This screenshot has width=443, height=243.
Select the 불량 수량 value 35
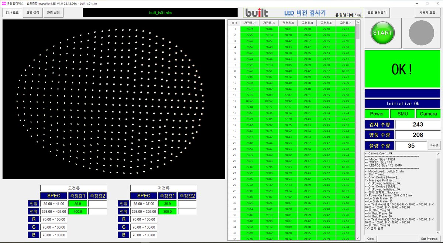point(411,146)
